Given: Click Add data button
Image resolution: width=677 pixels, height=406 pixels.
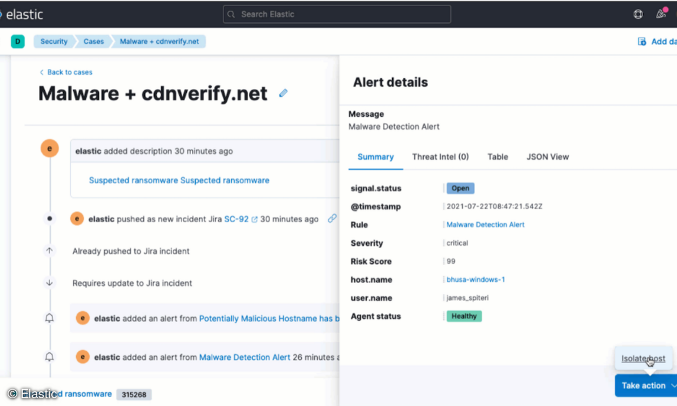Looking at the screenshot, I should (x=657, y=41).
